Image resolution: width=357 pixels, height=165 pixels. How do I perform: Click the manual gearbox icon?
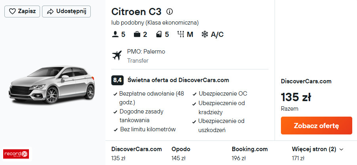181,35
